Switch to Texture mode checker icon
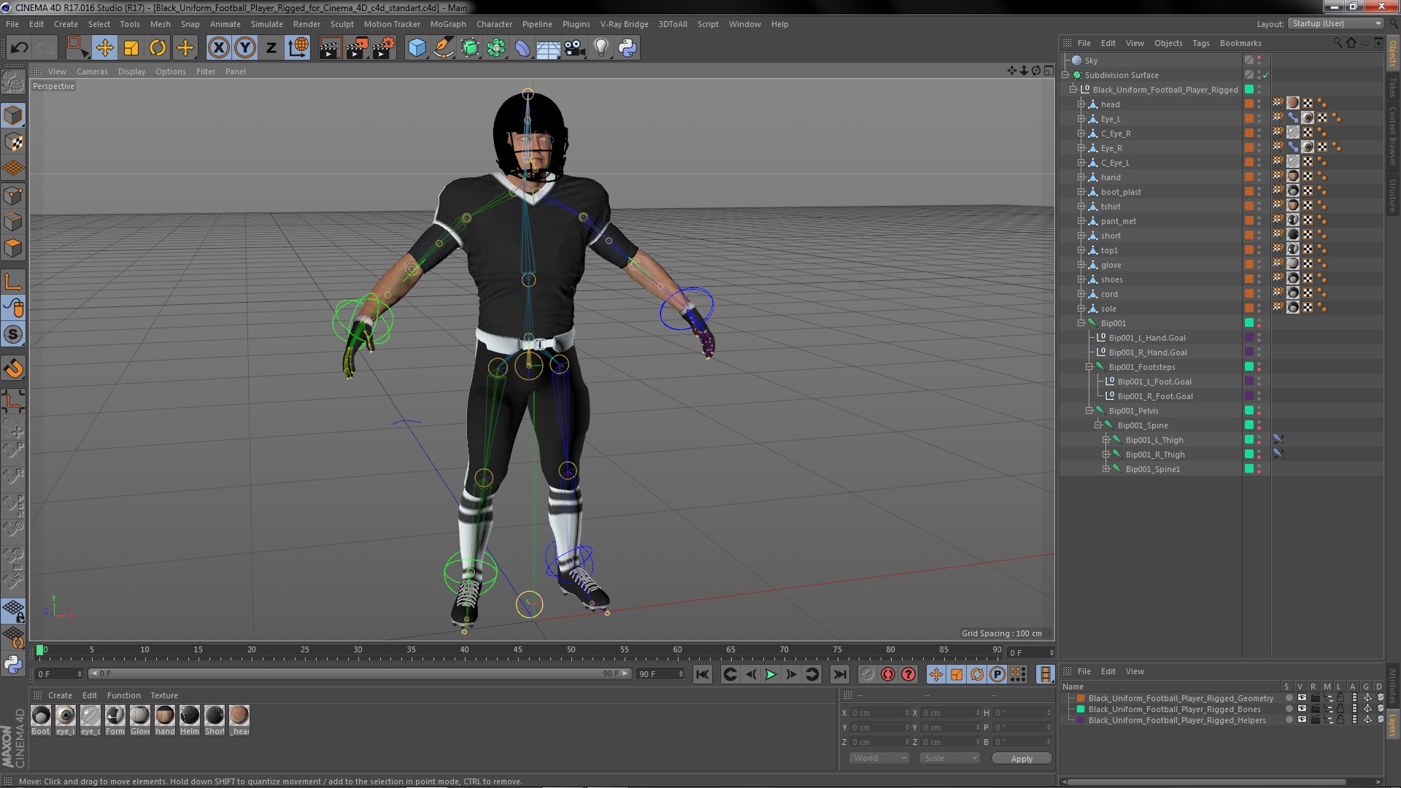Screen dimensions: 1401x788 [13, 142]
